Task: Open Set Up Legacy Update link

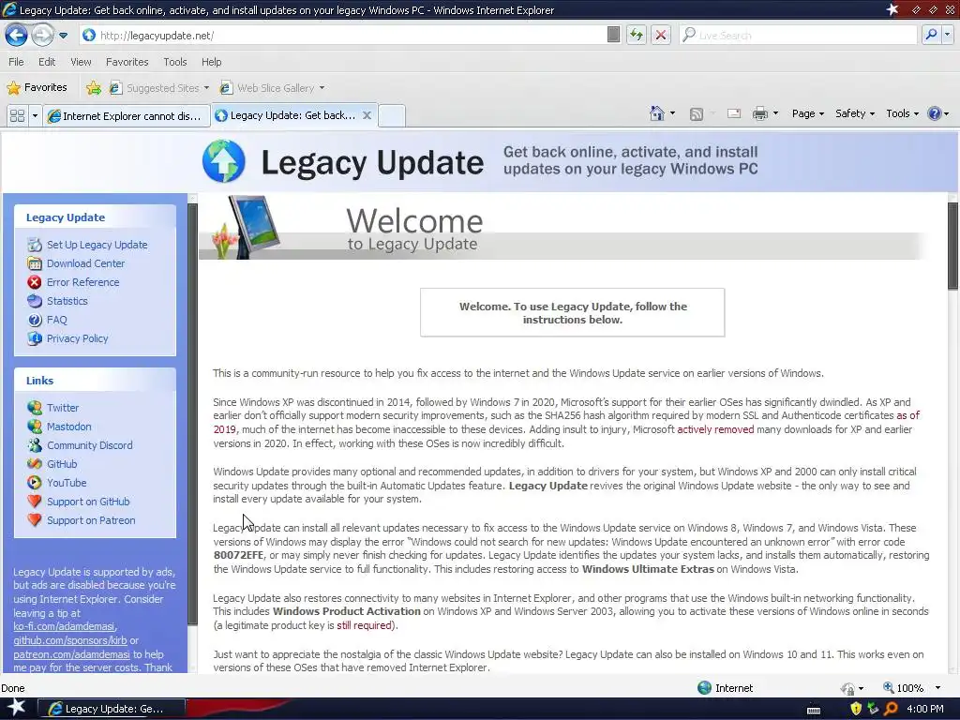Action: point(97,245)
